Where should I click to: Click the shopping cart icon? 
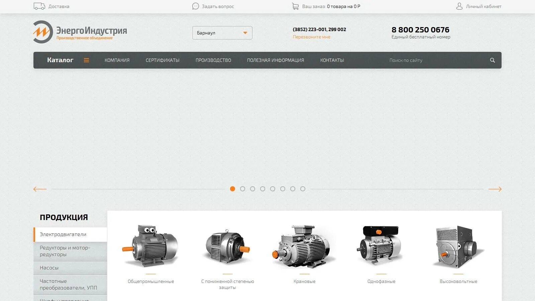(295, 6)
